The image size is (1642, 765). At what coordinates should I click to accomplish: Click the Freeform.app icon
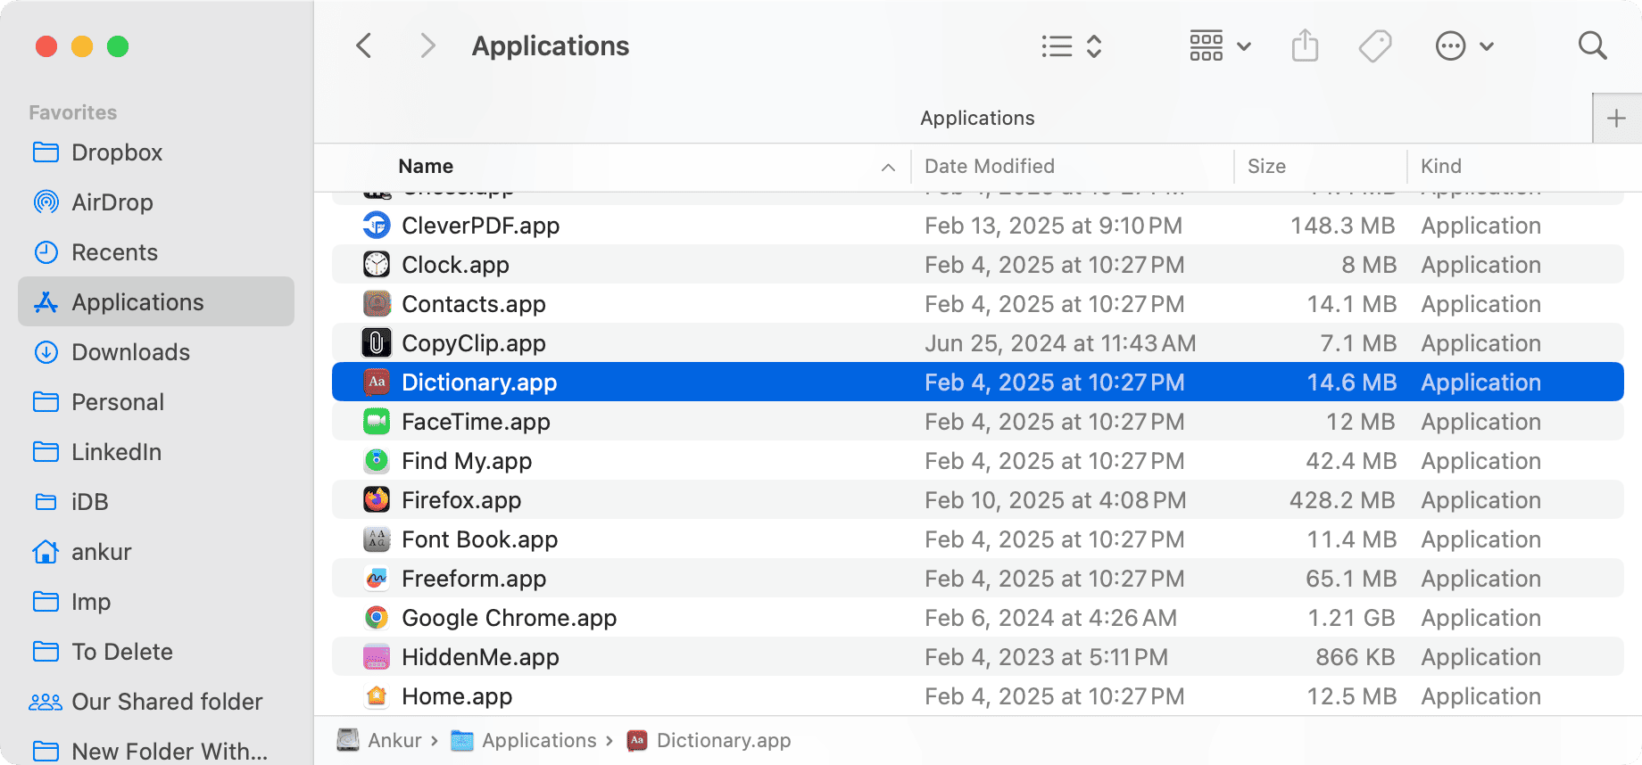pos(377,579)
